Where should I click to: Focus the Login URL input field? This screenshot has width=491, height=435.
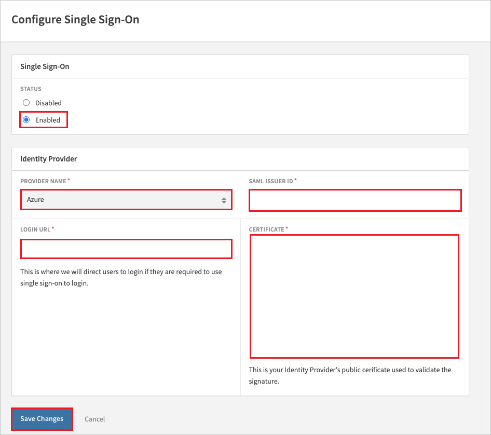tap(126, 249)
